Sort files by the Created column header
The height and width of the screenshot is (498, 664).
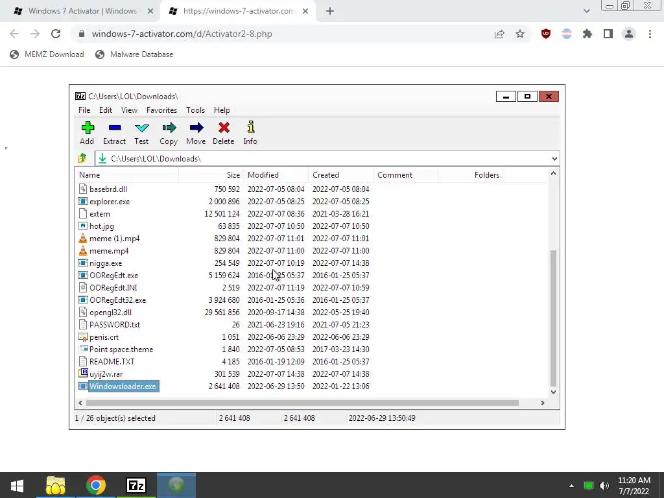click(x=341, y=175)
